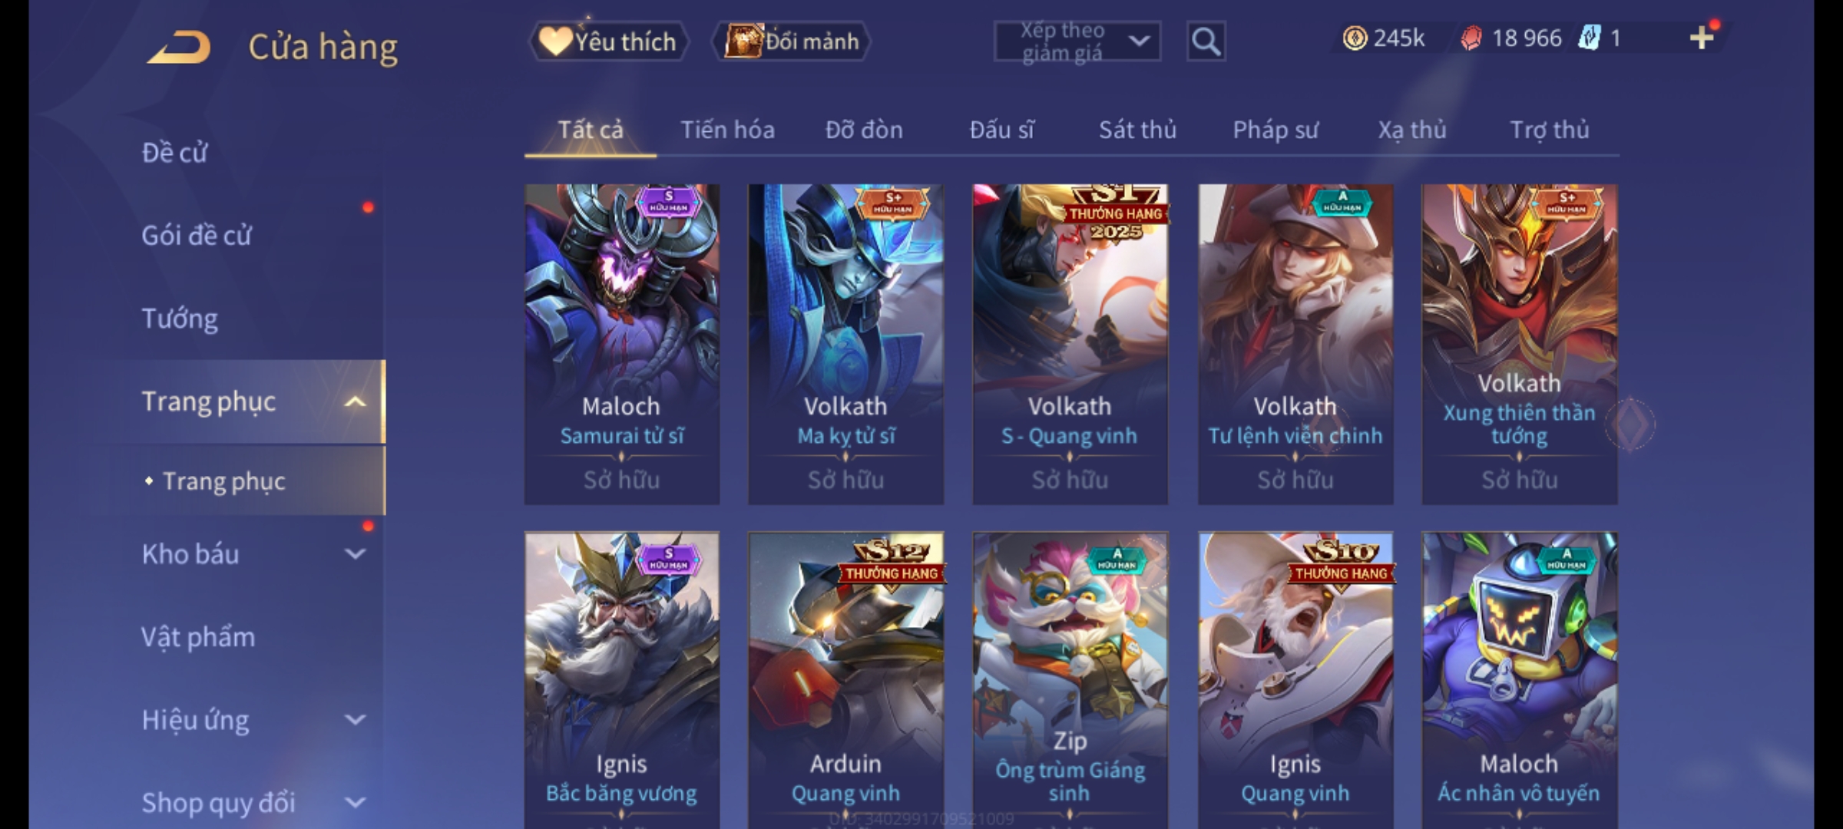Select Maloch Samurai tử sĩ skin card
This screenshot has height=829, width=1843.
point(622,344)
